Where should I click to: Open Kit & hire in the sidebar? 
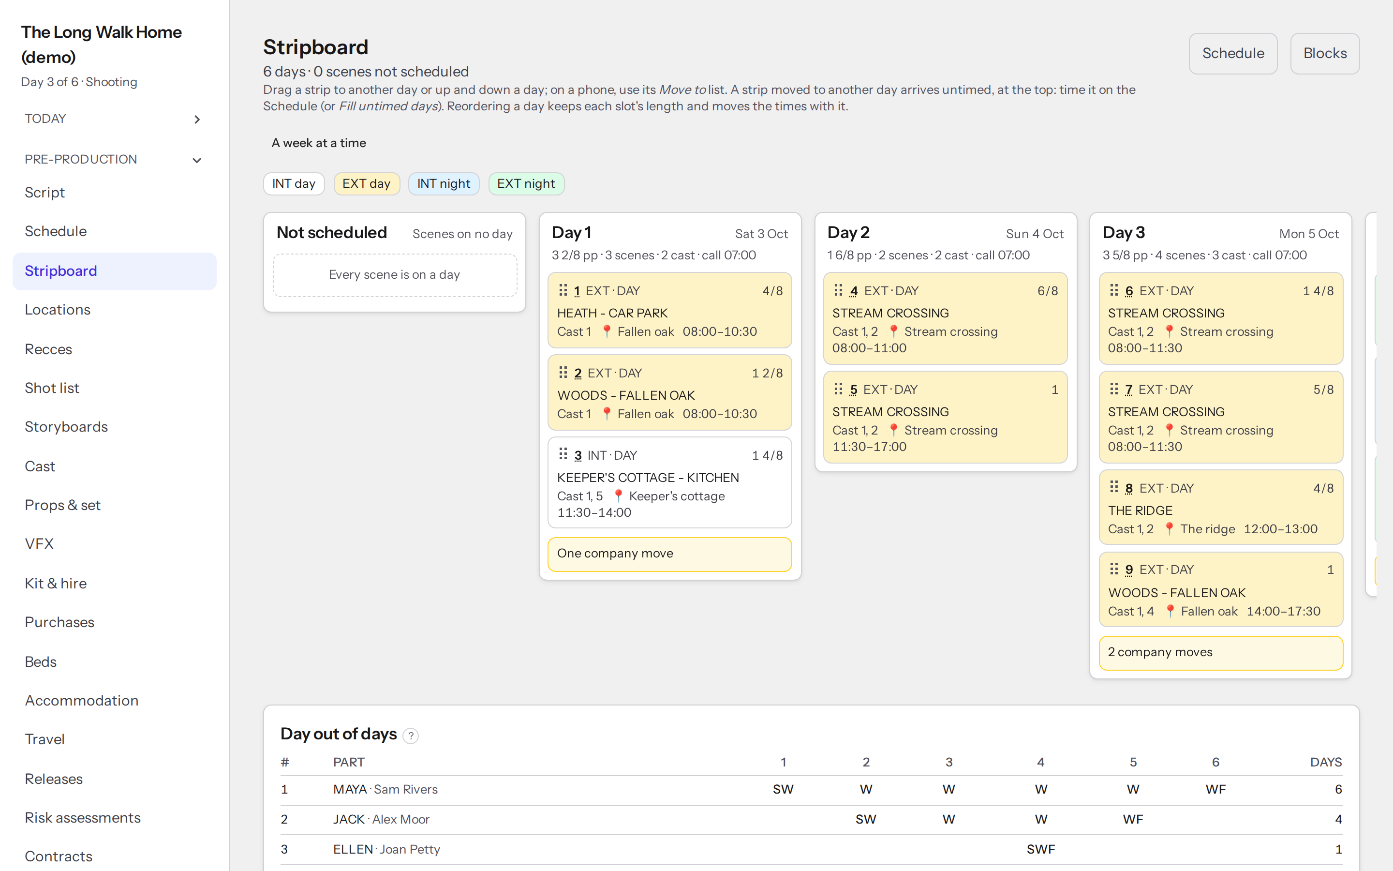[x=114, y=584]
